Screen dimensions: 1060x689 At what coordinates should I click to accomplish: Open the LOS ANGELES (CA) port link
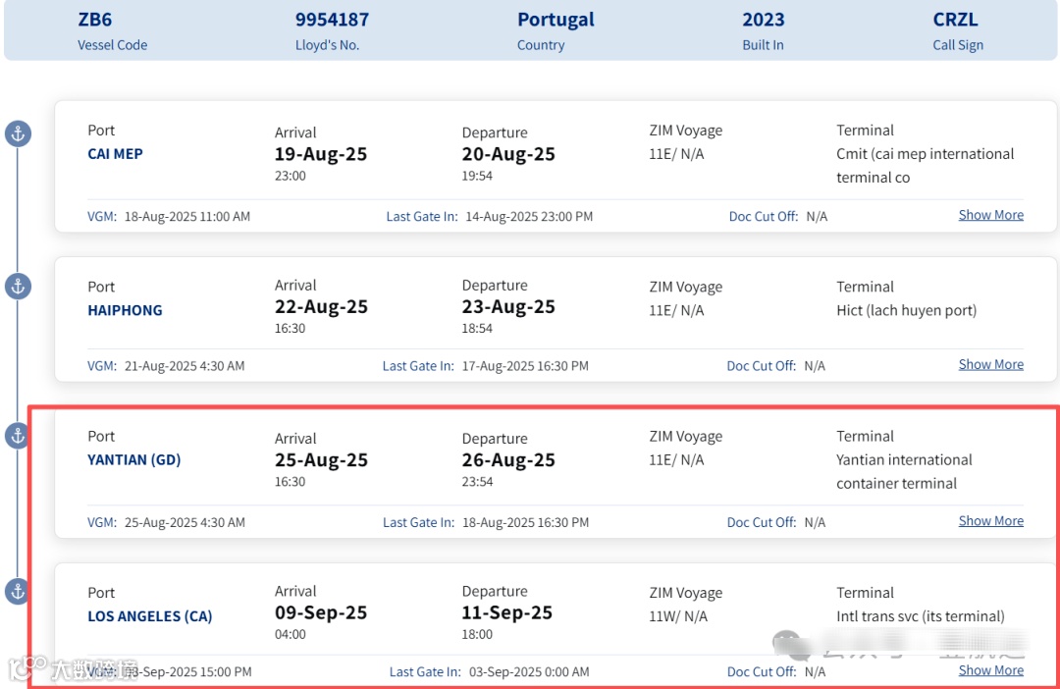pos(150,616)
